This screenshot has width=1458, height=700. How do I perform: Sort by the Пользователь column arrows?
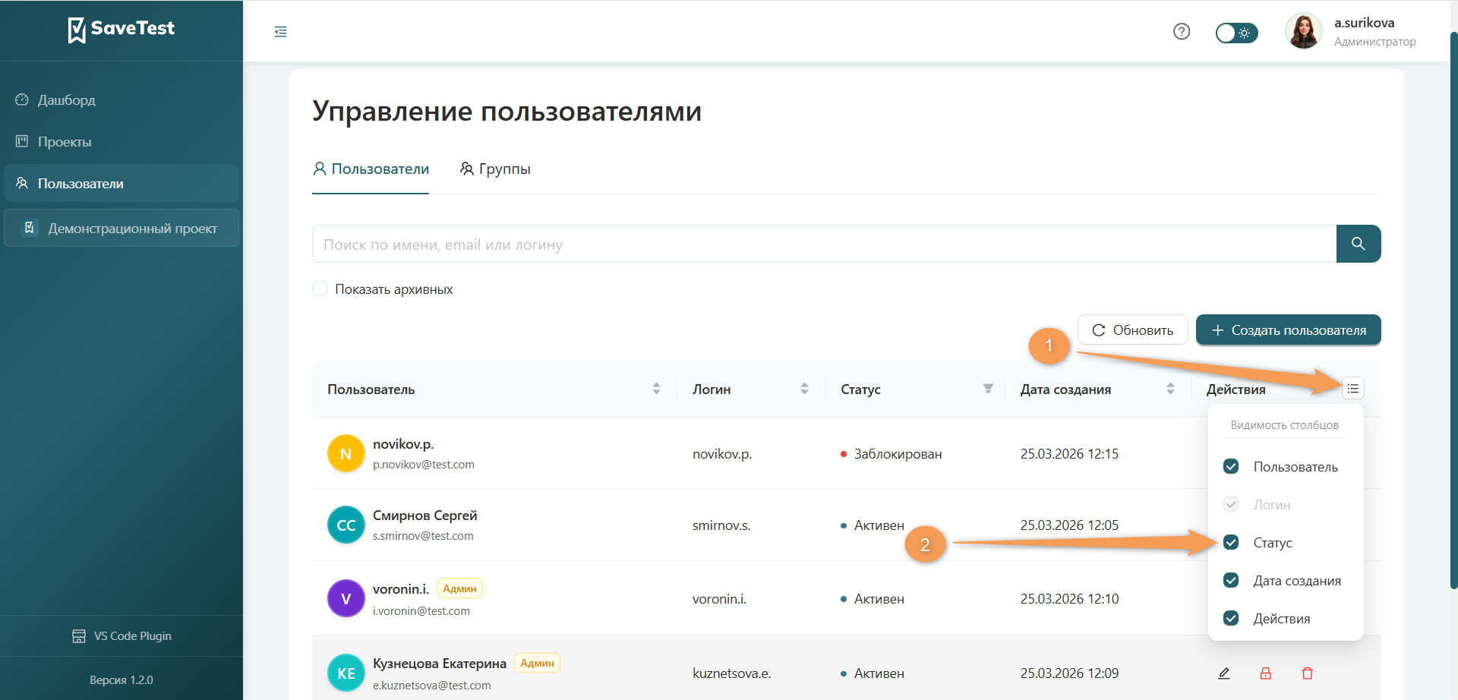(x=656, y=388)
